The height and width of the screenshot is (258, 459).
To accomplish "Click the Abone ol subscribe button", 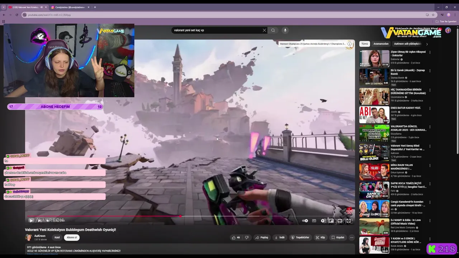I will click(x=72, y=238).
